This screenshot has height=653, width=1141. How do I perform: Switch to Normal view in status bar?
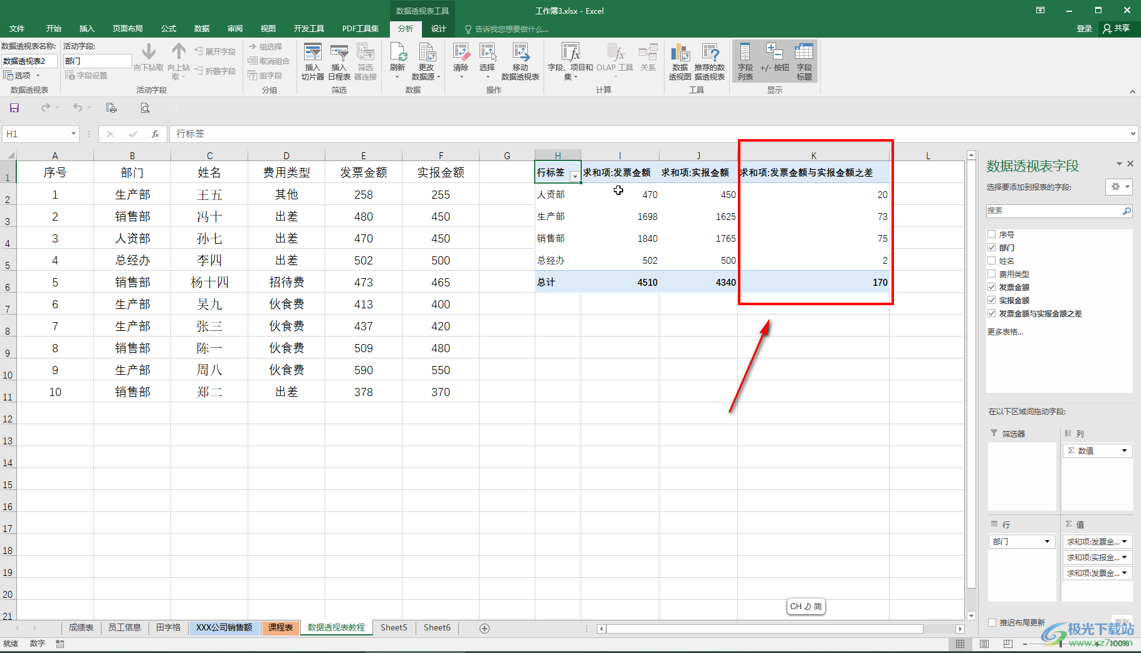(x=960, y=644)
